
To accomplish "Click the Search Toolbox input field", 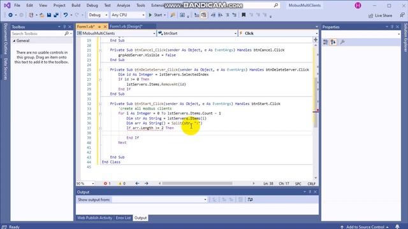I will point(38,34).
